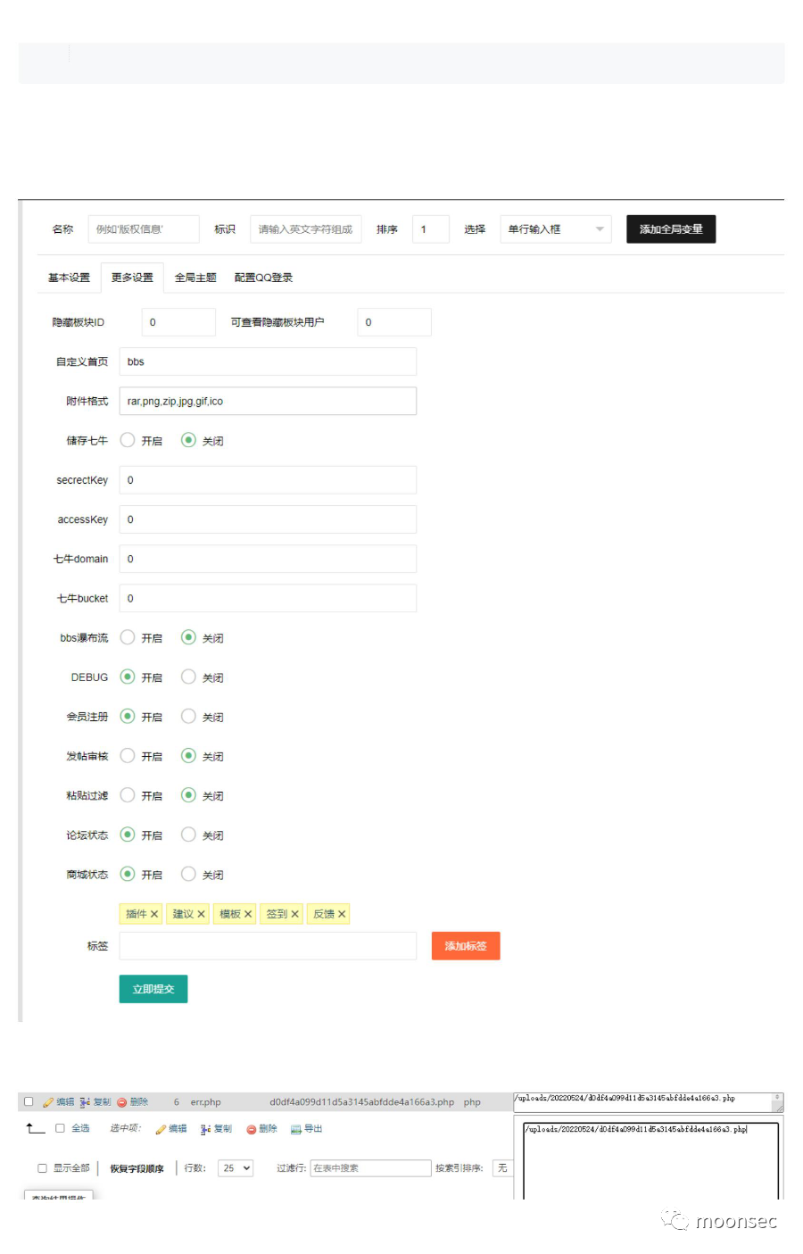Click the 可查看隐藏板块用户 input field
Image resolution: width=803 pixels, height=1254 pixels.
(394, 322)
